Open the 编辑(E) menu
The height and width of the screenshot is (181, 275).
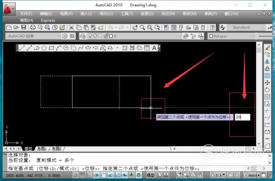click(46, 14)
